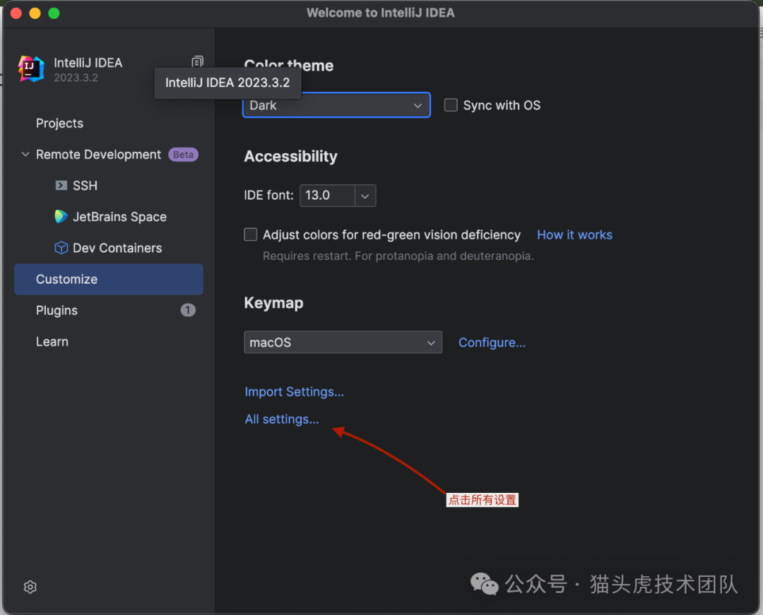The height and width of the screenshot is (615, 763).
Task: Click the IDE font 13.0 value field
Action: coord(328,196)
